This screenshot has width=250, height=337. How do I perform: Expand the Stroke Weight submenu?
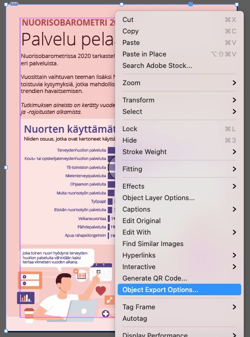[179, 152]
